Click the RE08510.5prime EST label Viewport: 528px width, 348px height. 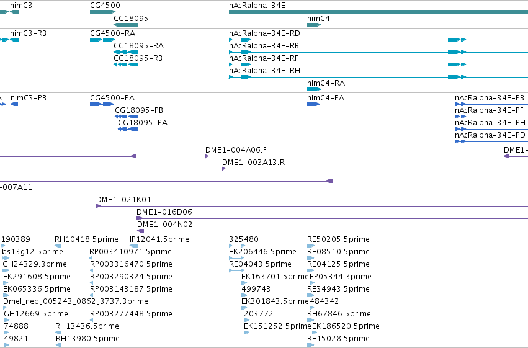pos(338,252)
